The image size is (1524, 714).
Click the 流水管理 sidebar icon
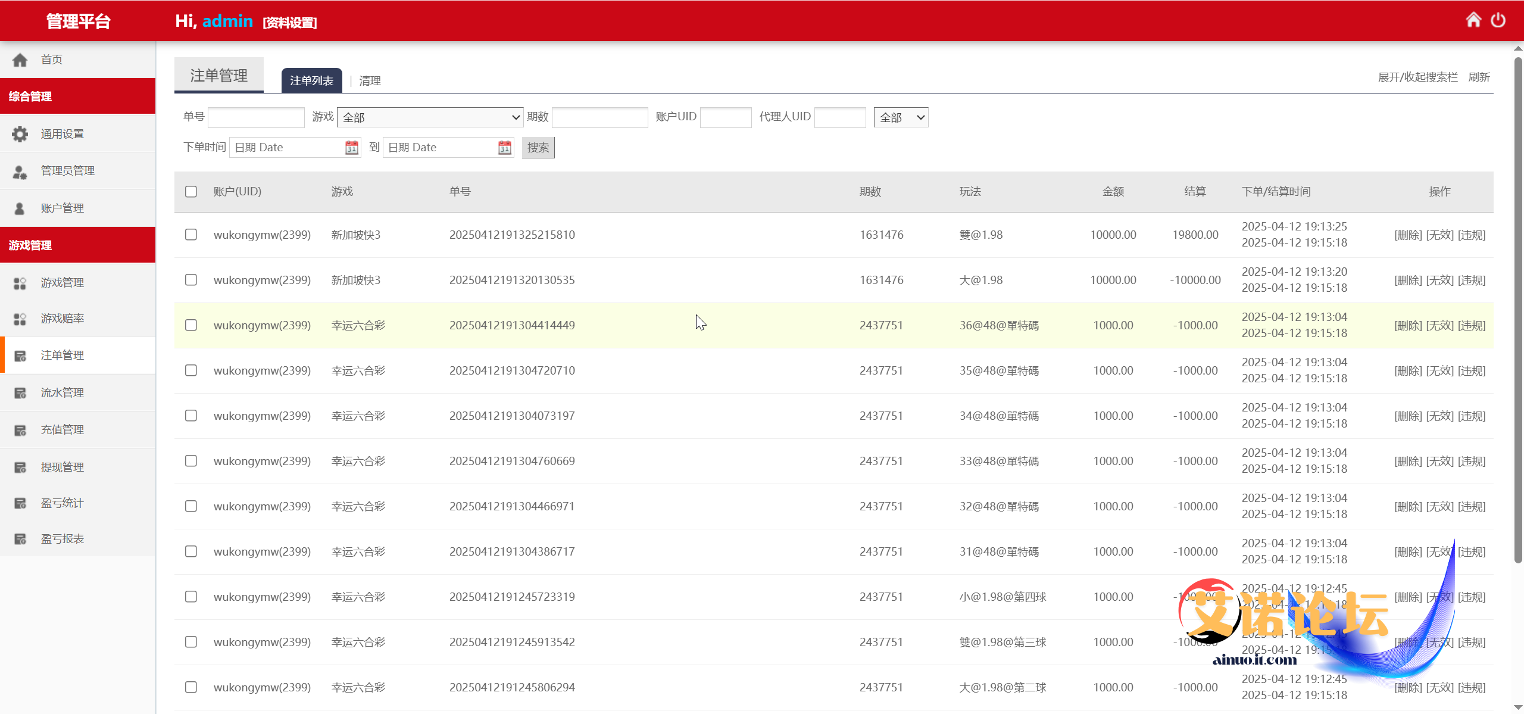click(x=20, y=393)
